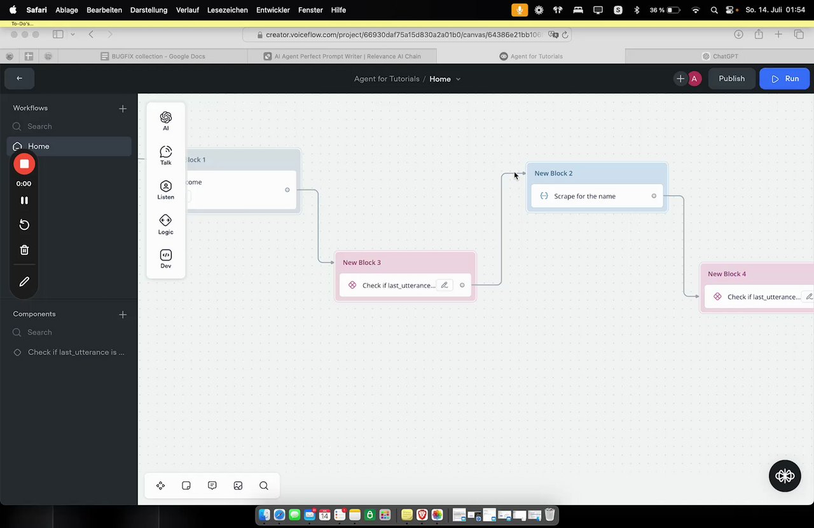Open Safari downloads
This screenshot has width=814, height=528.
(738, 34)
